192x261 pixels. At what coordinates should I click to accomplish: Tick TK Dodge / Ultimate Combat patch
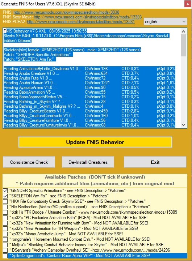click(5, 212)
